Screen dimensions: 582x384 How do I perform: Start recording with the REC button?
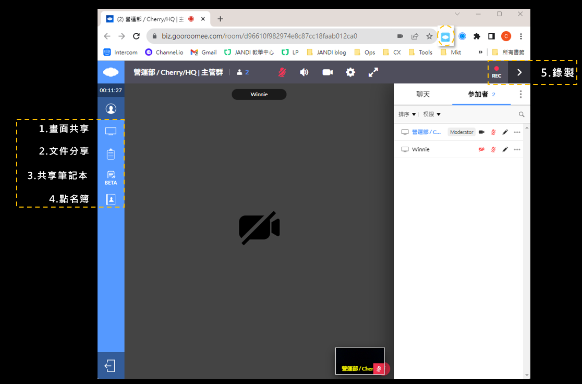point(496,72)
